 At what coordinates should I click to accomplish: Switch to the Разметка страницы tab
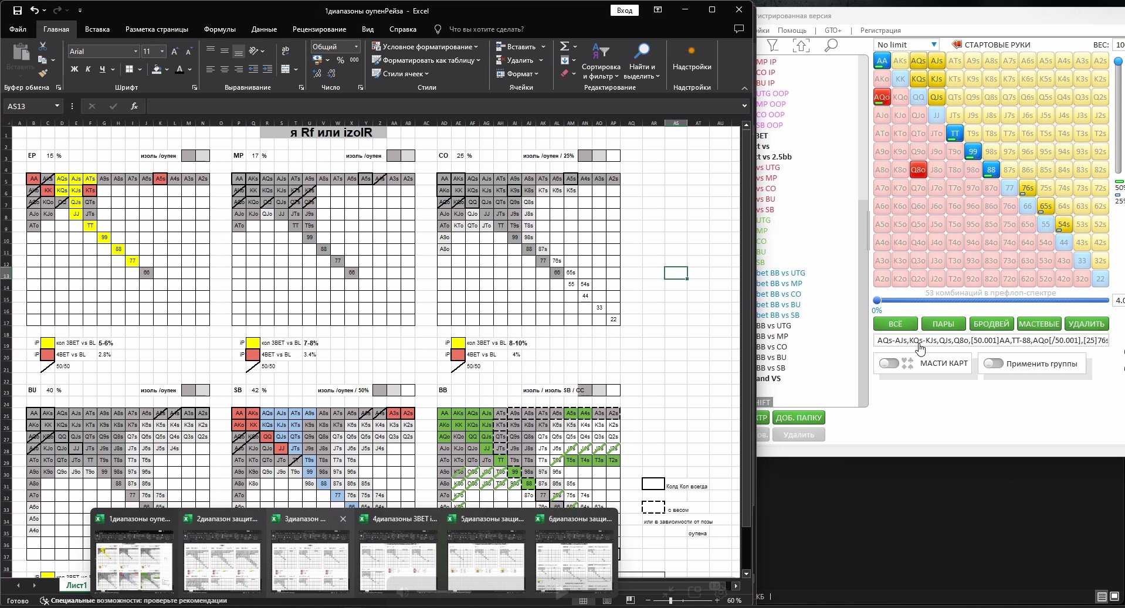pos(157,29)
